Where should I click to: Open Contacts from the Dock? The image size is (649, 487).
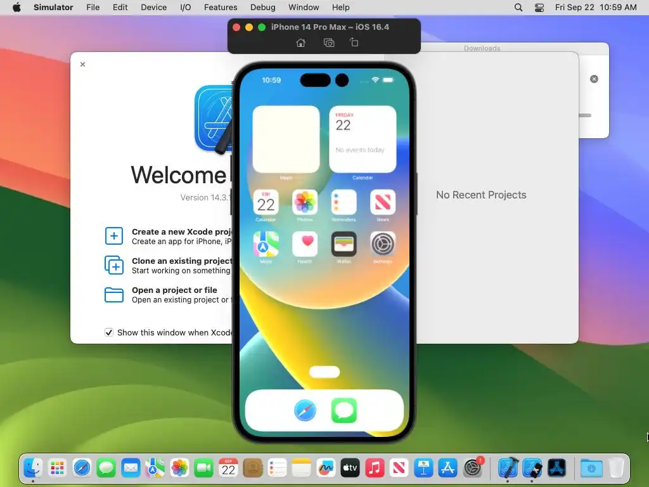[252, 468]
